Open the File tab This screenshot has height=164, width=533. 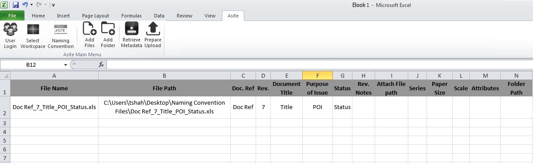[x=13, y=16]
